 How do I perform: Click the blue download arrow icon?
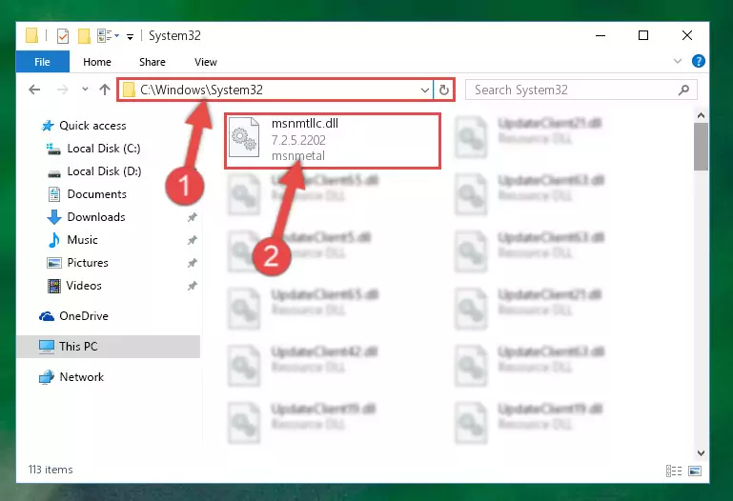point(54,217)
